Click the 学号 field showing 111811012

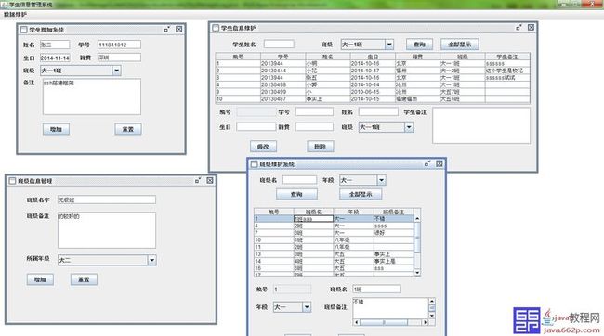(x=120, y=45)
